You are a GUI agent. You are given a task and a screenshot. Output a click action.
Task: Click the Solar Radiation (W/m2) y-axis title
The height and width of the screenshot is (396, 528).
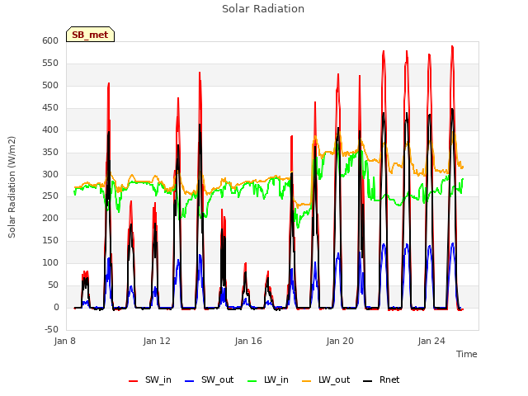pos(12,187)
